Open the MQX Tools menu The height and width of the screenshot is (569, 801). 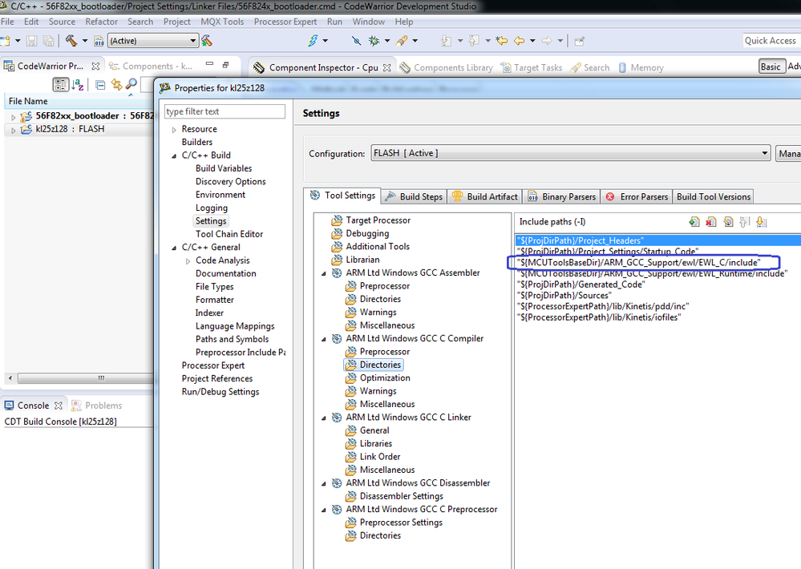point(222,22)
